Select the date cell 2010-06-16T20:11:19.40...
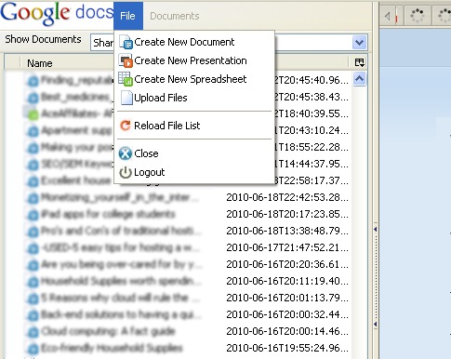 click(287, 281)
